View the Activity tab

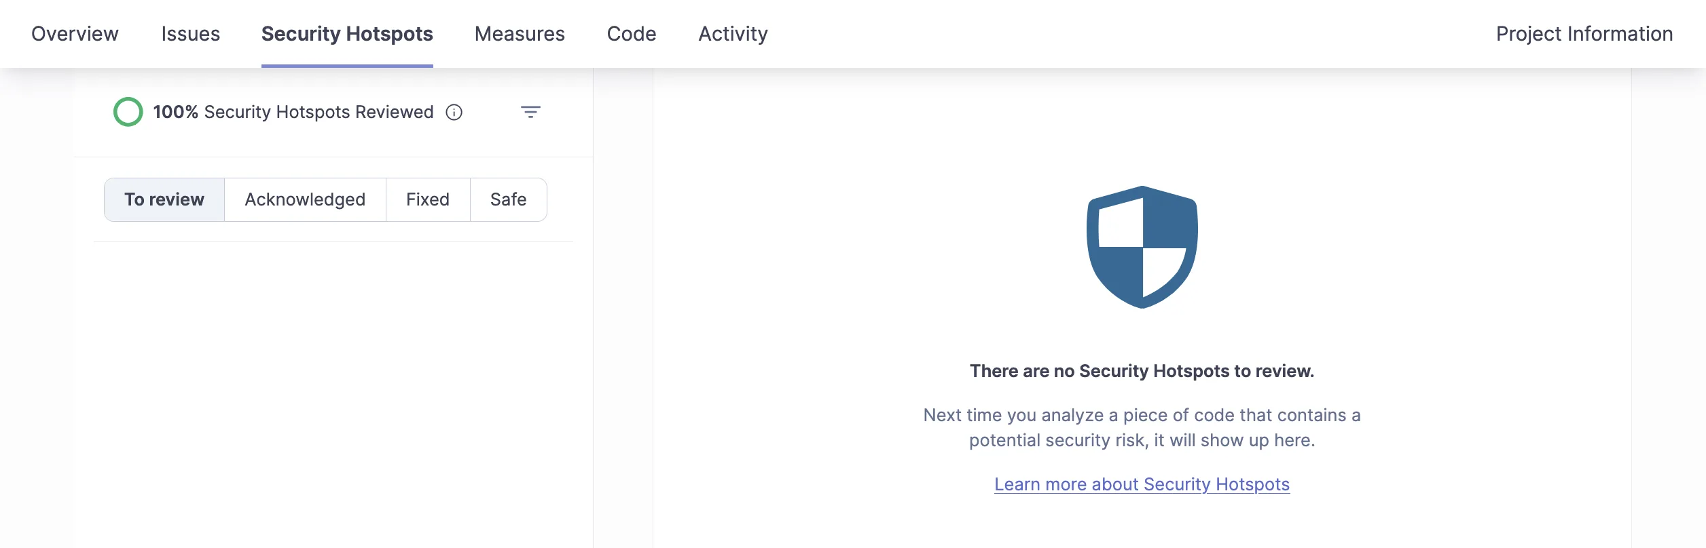733,33
